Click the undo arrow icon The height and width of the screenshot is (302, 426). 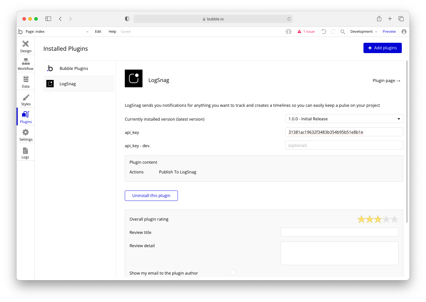point(324,32)
